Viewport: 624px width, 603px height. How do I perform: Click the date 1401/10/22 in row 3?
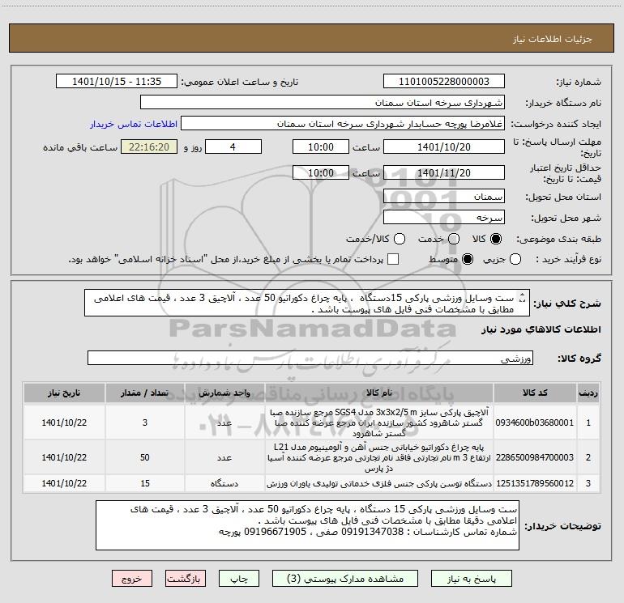pos(64,483)
